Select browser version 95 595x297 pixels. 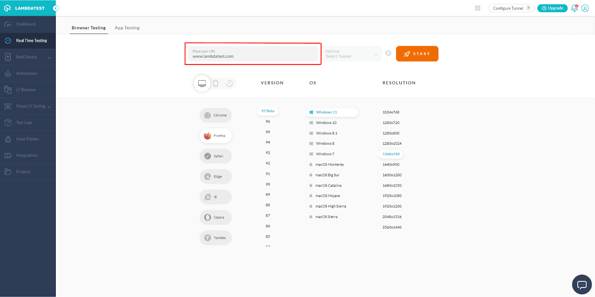click(268, 132)
